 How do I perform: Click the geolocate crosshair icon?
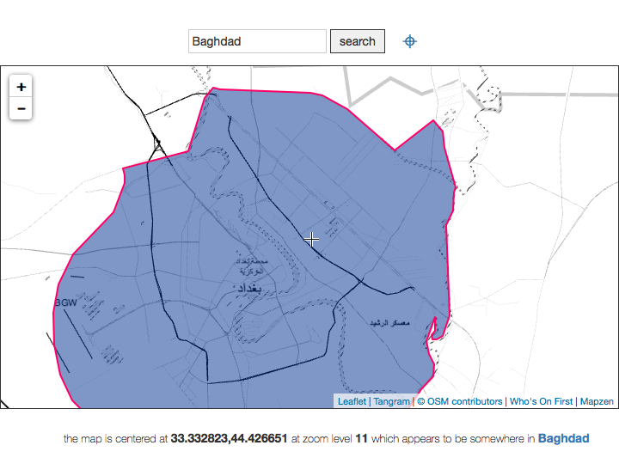point(410,41)
